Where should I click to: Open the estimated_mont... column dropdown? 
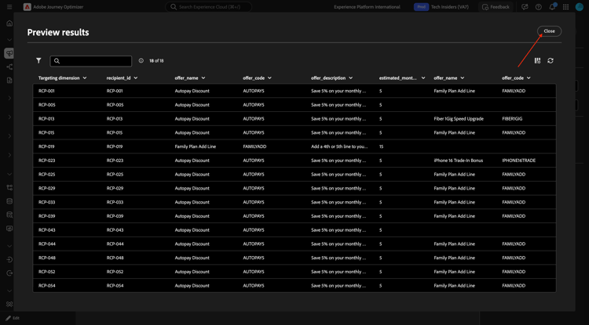pos(423,78)
